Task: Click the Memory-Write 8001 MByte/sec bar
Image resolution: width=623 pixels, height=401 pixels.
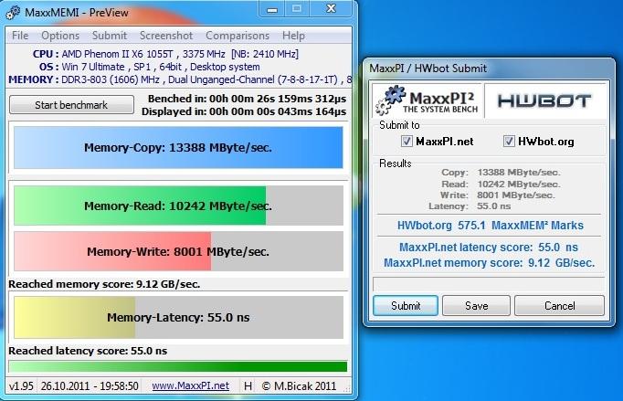Action: pyautogui.click(x=178, y=251)
